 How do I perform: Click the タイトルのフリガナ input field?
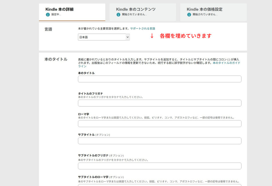coord(159,103)
